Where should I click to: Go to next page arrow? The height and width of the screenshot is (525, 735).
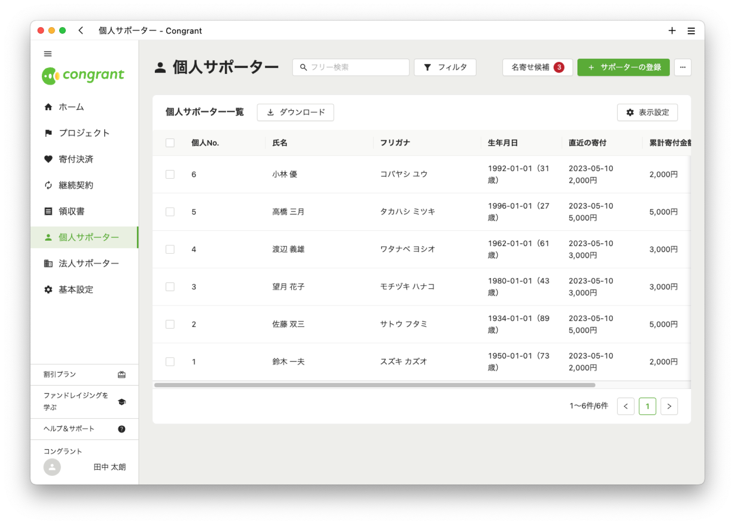point(669,406)
